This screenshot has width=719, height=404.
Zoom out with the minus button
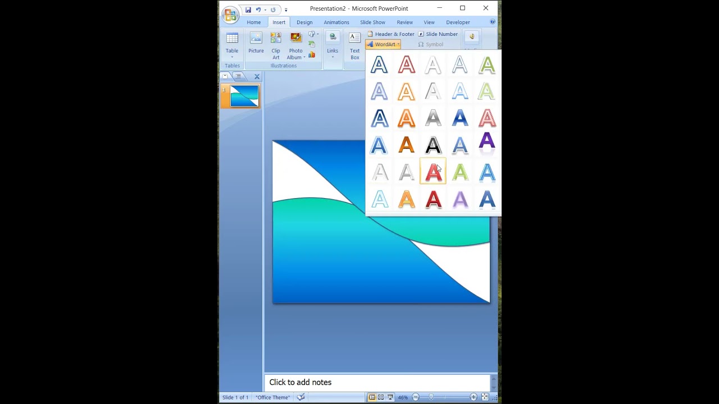[416, 397]
